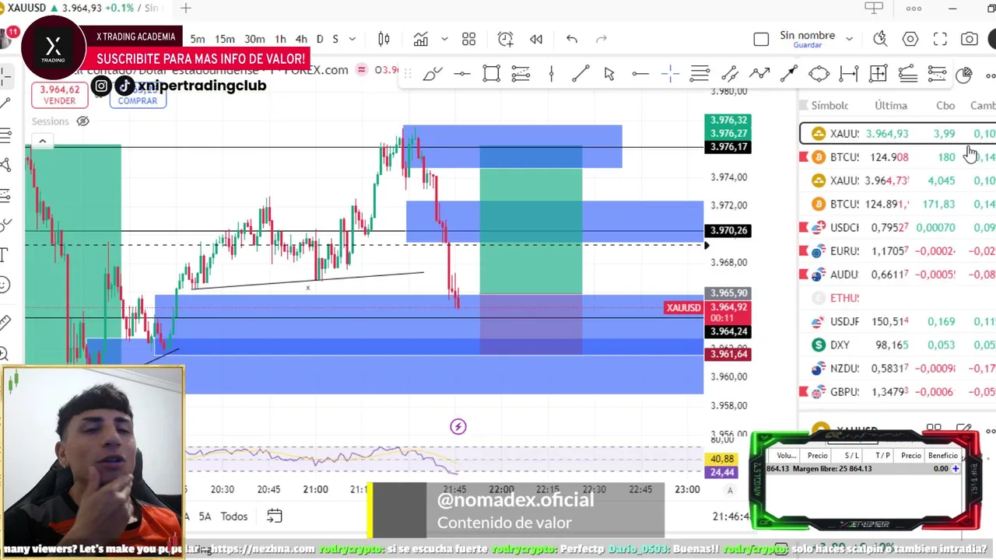The width and height of the screenshot is (996, 560).
Task: Switch chart to 1h timeframe
Action: point(280,39)
